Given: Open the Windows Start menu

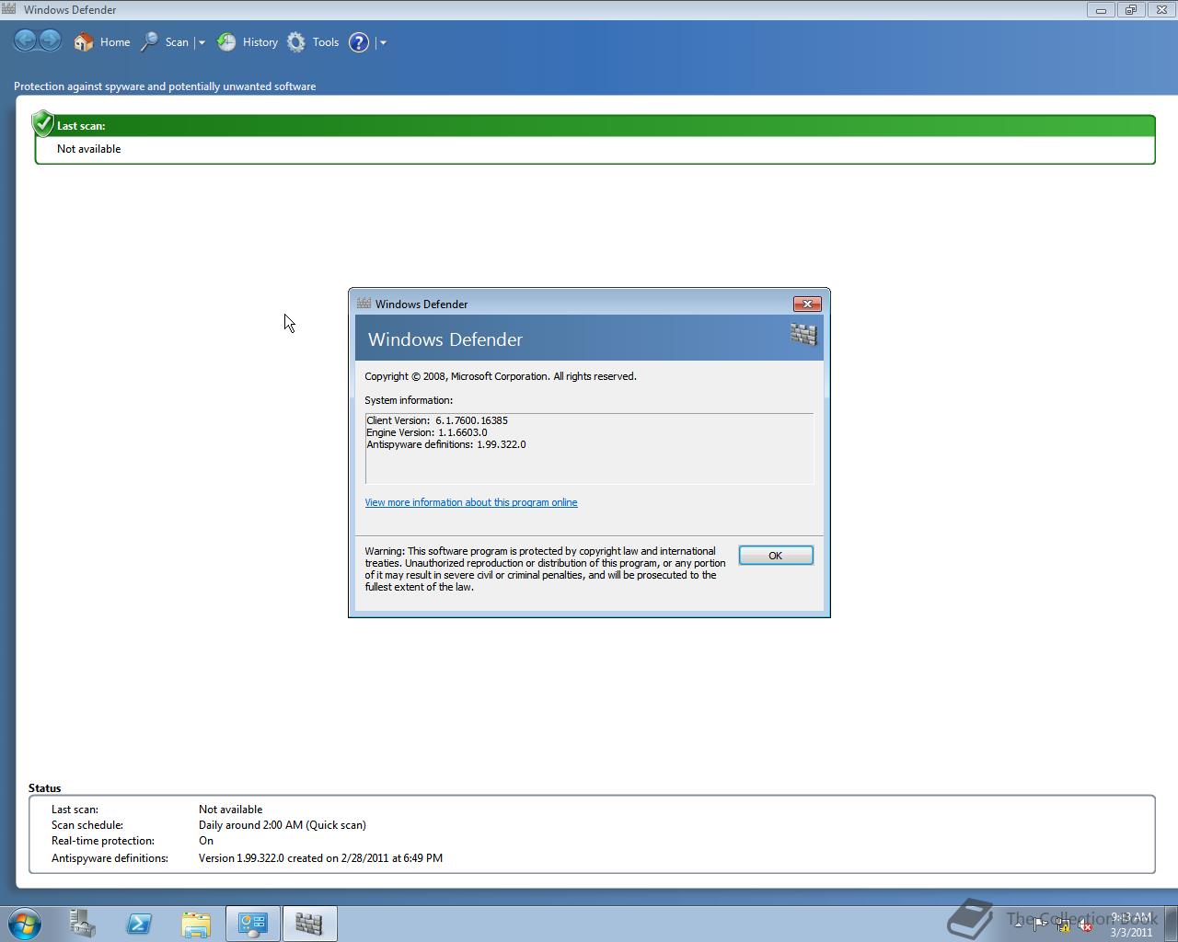Looking at the screenshot, I should tap(25, 923).
